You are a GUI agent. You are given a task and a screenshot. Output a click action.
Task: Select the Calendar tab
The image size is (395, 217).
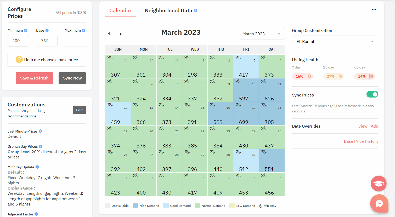coord(120,10)
